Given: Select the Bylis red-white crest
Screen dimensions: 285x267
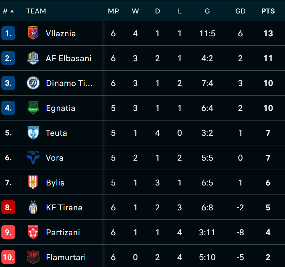Looking at the screenshot, I should point(33,182).
